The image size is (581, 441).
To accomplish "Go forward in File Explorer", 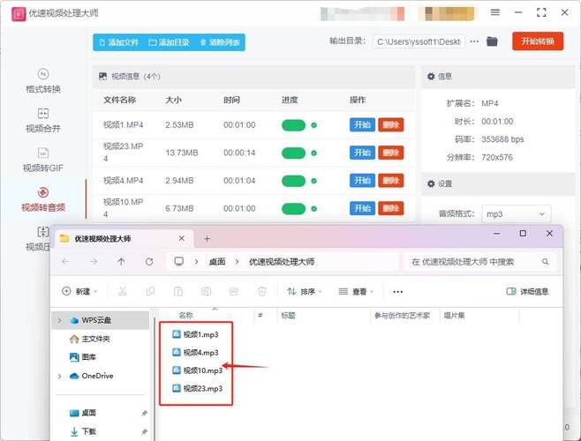I will tap(94, 261).
